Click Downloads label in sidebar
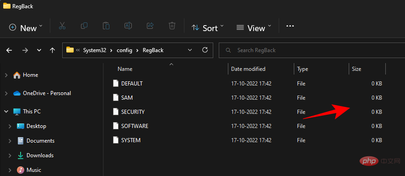 [x=40, y=155]
